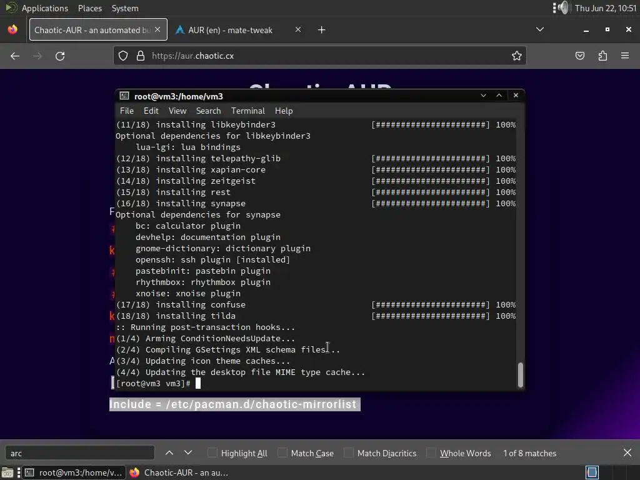640x480 pixels.
Task: Go back with the browser back arrow
Action: click(15, 56)
